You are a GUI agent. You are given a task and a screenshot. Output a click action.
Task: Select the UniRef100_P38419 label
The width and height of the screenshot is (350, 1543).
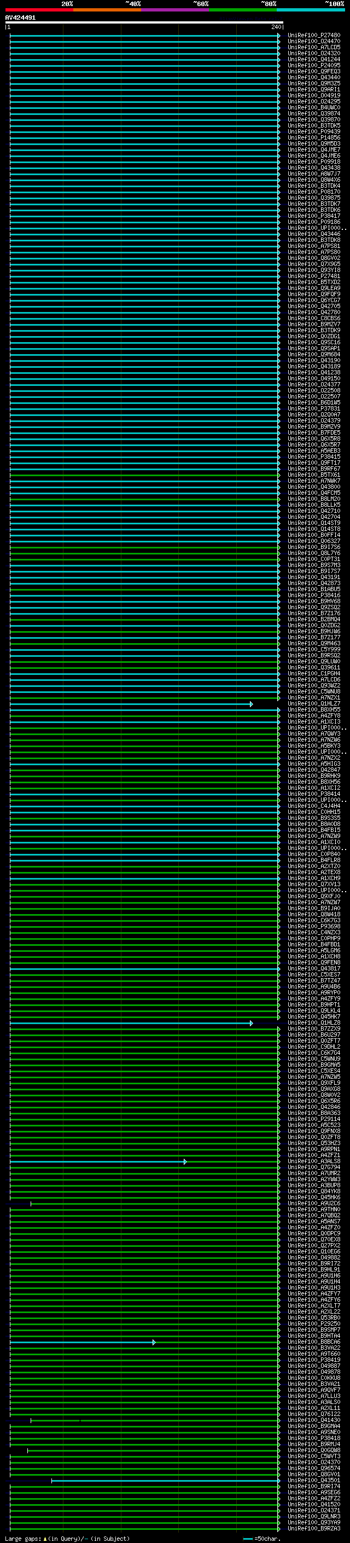(313, 1360)
